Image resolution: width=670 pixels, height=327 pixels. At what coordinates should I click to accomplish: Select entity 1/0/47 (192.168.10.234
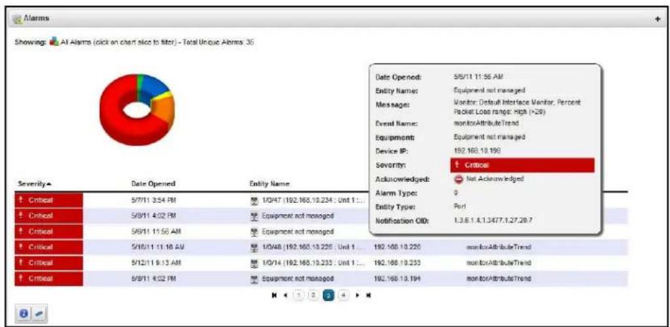(x=312, y=200)
